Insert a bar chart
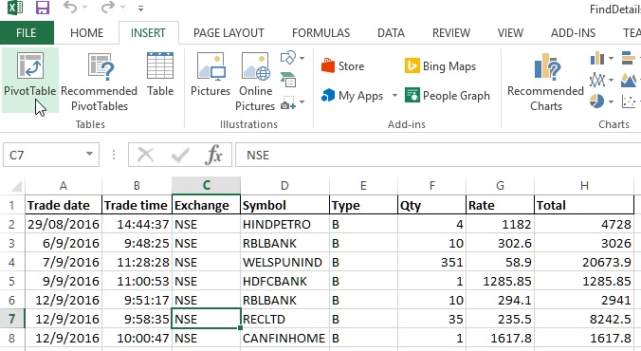 tap(629, 58)
